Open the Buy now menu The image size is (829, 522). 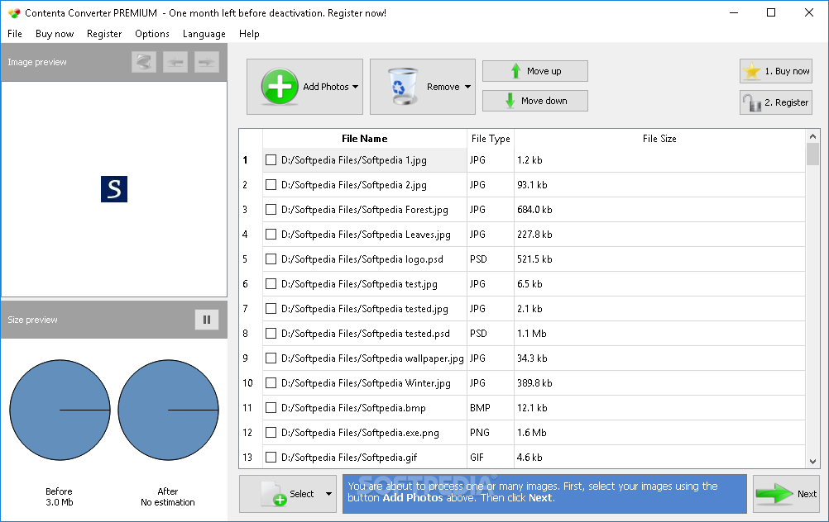(55, 34)
